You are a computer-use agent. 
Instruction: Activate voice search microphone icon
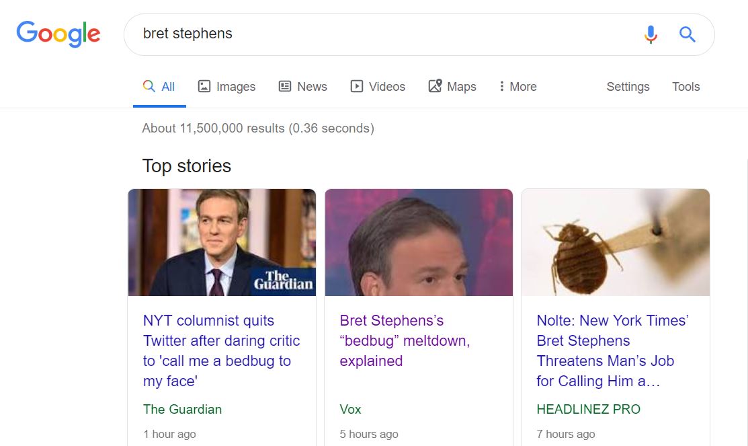pyautogui.click(x=651, y=34)
